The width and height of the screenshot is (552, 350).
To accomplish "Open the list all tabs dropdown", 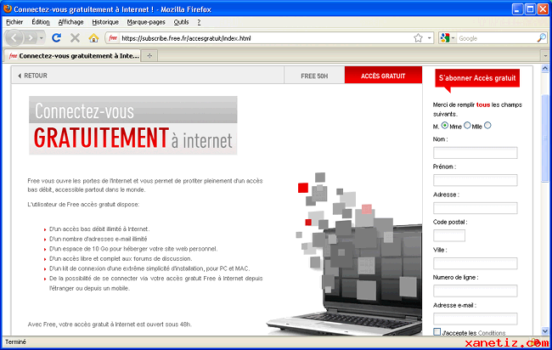I will (545, 55).
